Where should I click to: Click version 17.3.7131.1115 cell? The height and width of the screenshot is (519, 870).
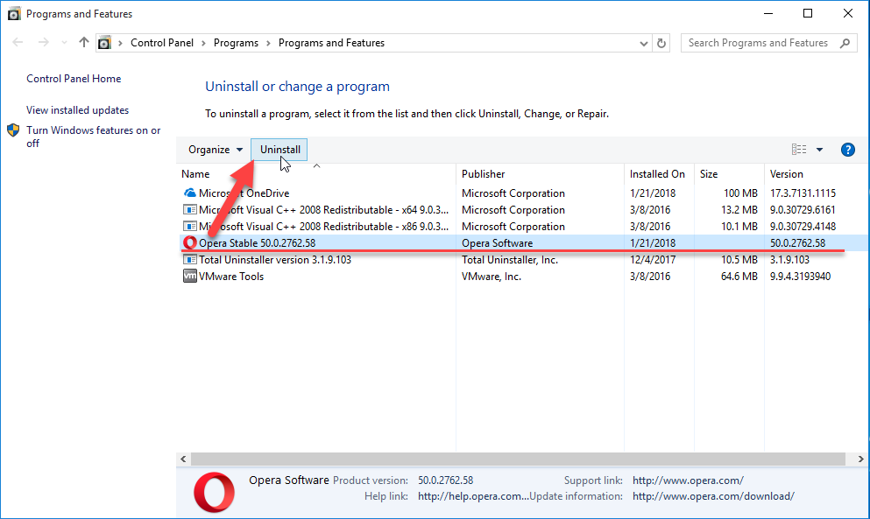pos(803,193)
